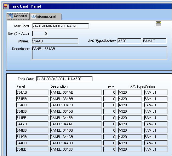Image resolution: width=172 pixels, height=156 pixels.
Task: Click the lower Task Card field
Action: (x=64, y=79)
